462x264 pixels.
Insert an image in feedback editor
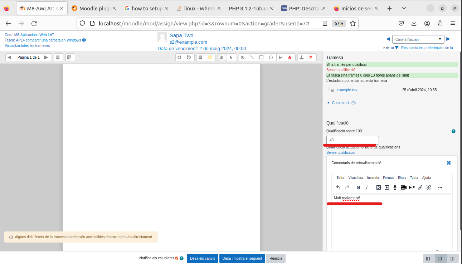[378, 187]
